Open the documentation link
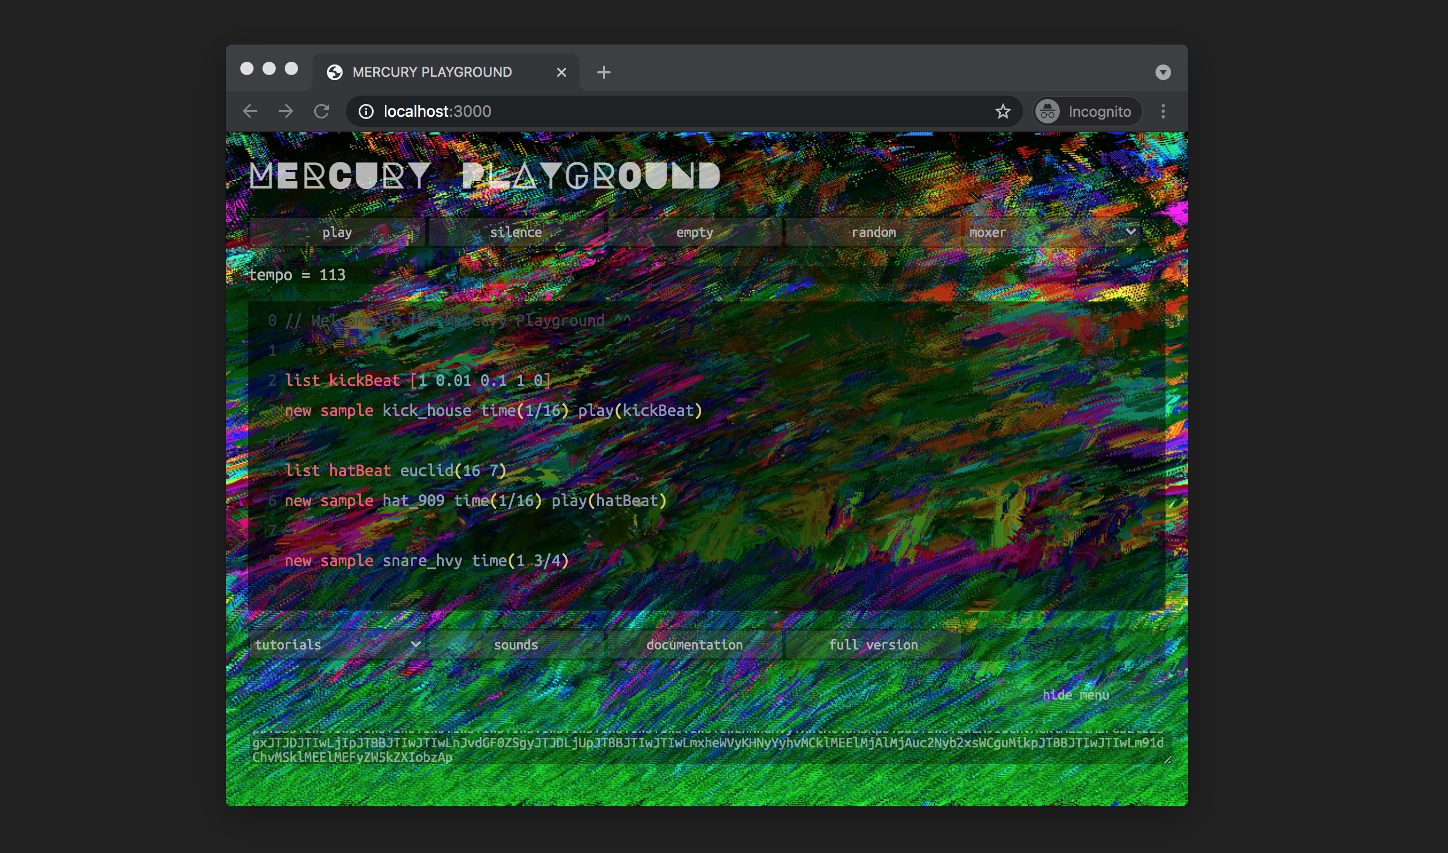The height and width of the screenshot is (853, 1448). click(695, 644)
